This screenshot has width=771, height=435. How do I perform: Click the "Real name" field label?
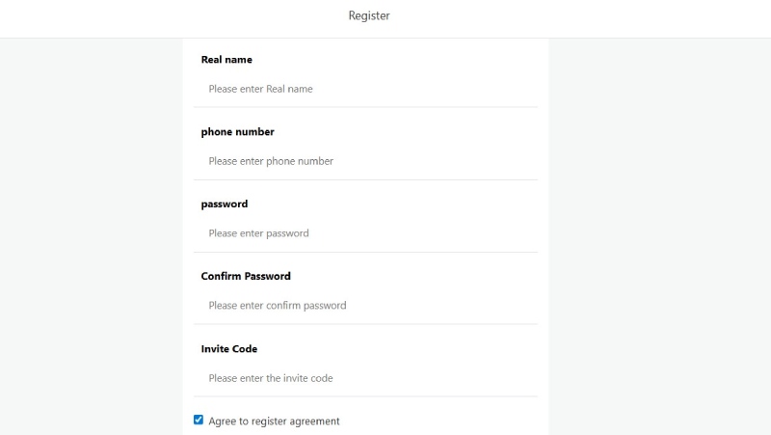coord(226,60)
